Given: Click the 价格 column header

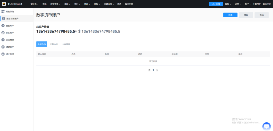Looking at the screenshot, I should pyautogui.click(x=140, y=54).
